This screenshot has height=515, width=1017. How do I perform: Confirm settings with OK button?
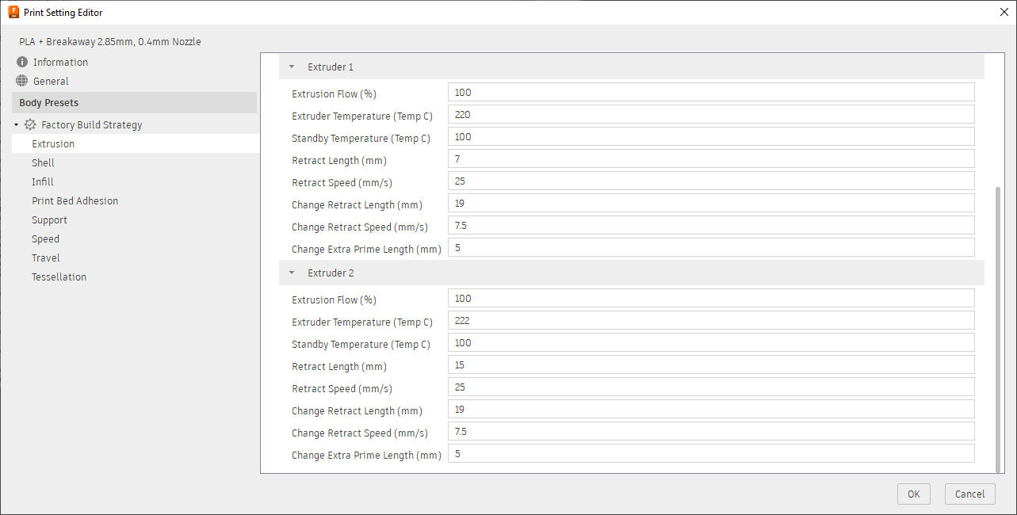(x=913, y=494)
